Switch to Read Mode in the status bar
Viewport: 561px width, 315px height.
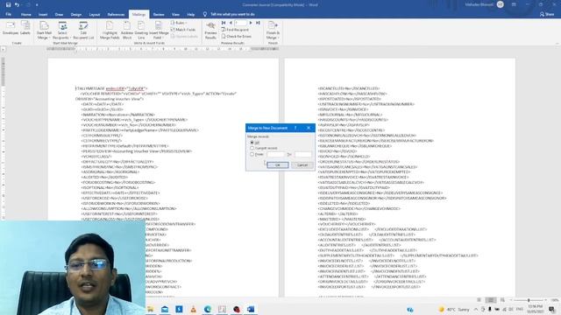coord(479,300)
